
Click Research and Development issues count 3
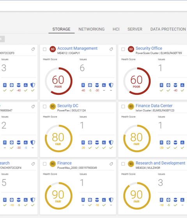[x=161, y=182]
